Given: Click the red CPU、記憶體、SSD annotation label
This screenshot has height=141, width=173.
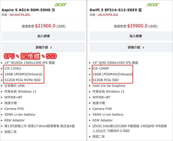Looking at the screenshot, I should 30,56.
